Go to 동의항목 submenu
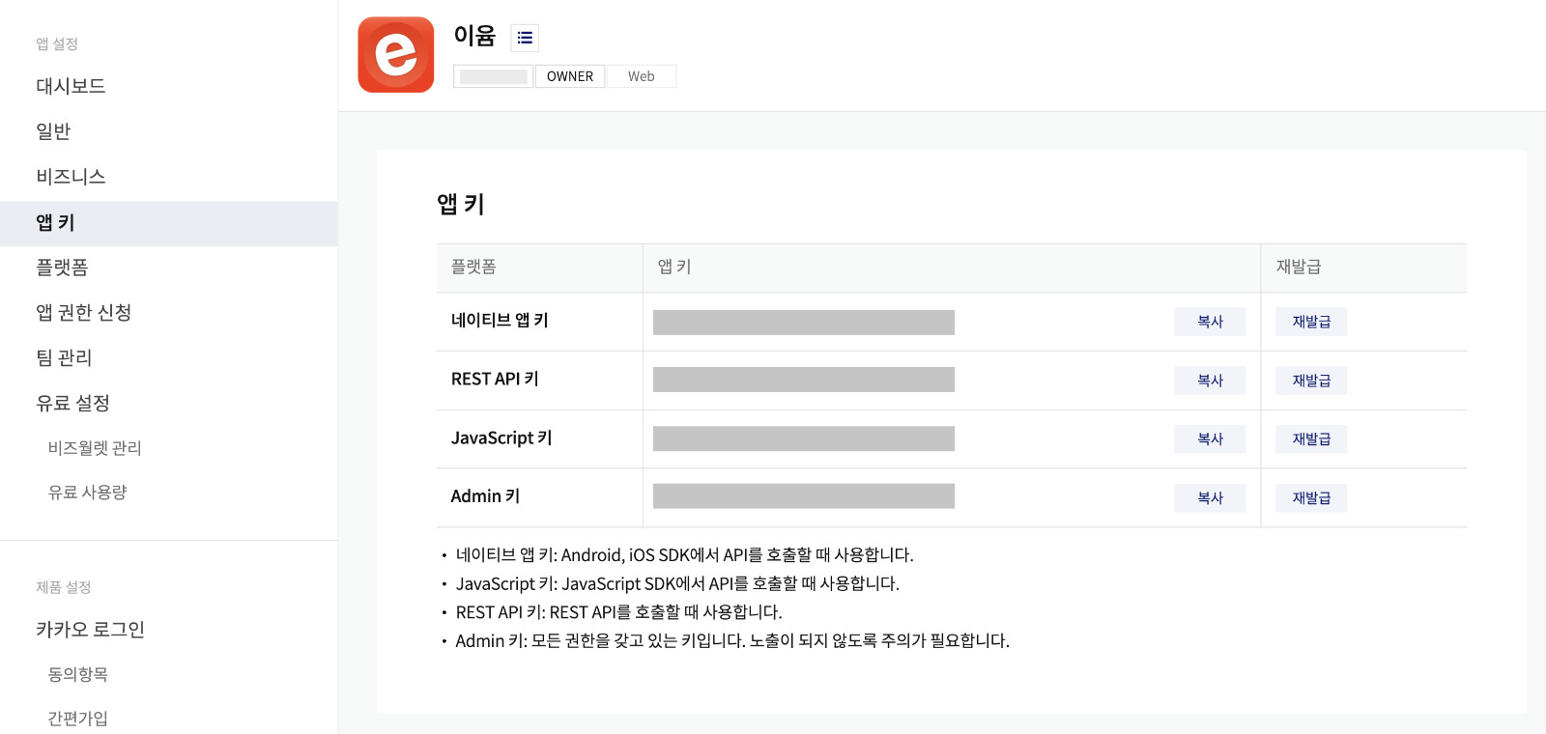 point(77,674)
